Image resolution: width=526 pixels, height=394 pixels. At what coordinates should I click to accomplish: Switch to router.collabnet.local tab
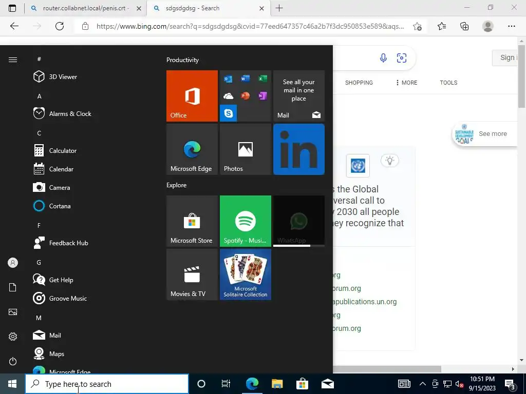pyautogui.click(x=85, y=8)
